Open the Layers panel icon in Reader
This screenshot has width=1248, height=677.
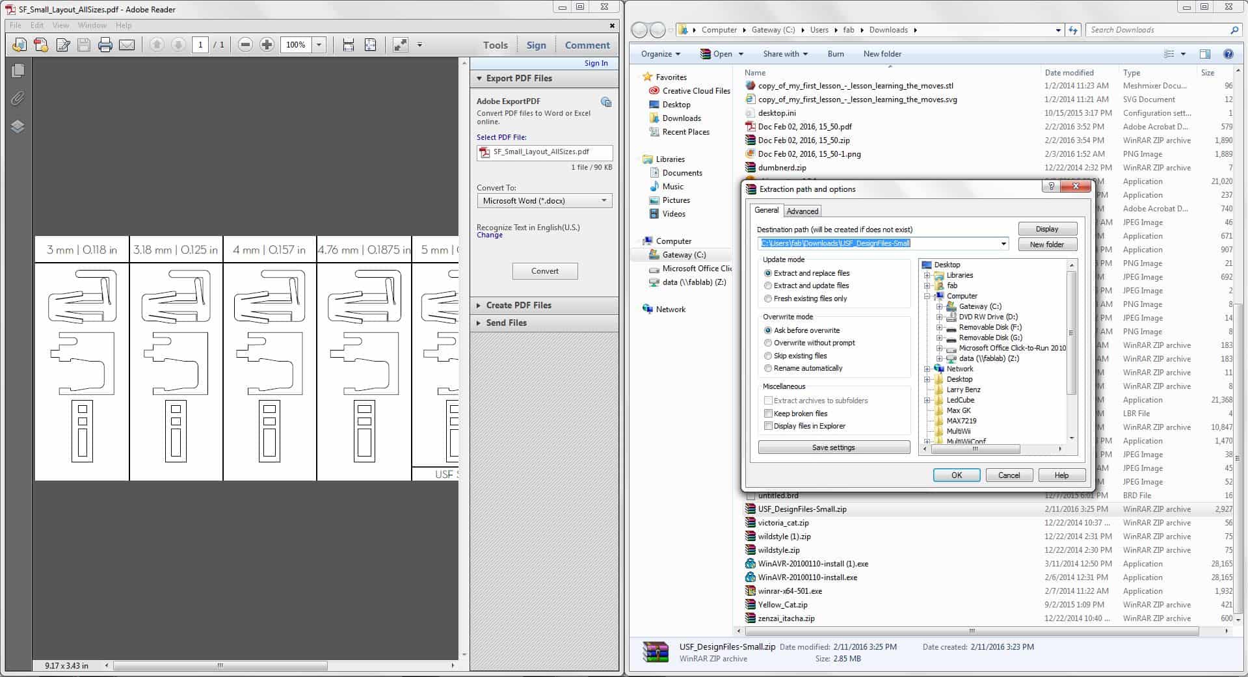18,126
